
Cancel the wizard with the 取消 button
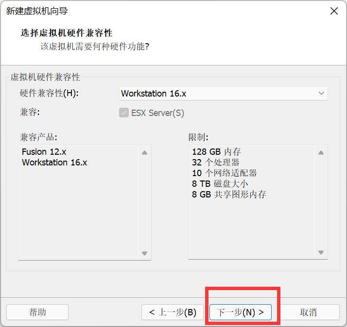coord(309,312)
